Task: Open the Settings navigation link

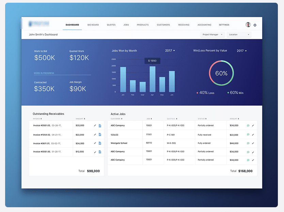Action: pyautogui.click(x=224, y=25)
